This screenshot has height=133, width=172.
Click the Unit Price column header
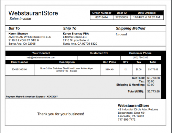[x=109, y=62]
